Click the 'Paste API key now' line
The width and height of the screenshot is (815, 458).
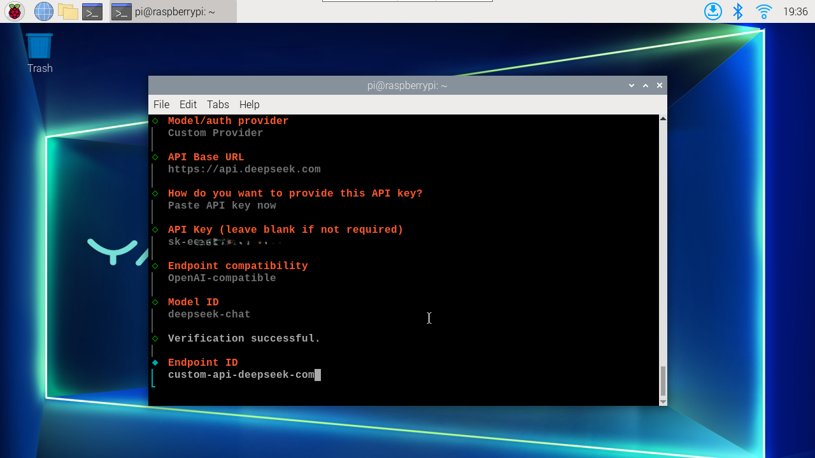click(x=222, y=205)
